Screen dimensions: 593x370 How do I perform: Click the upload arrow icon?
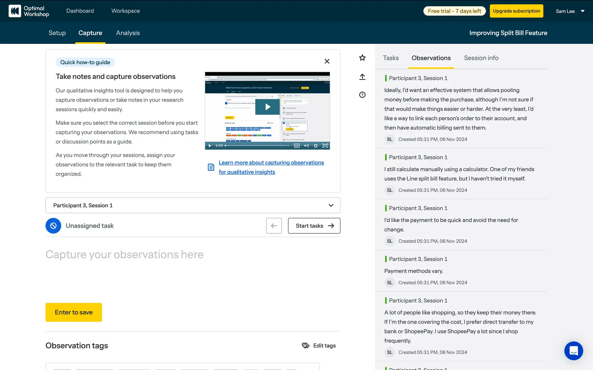[x=362, y=77]
